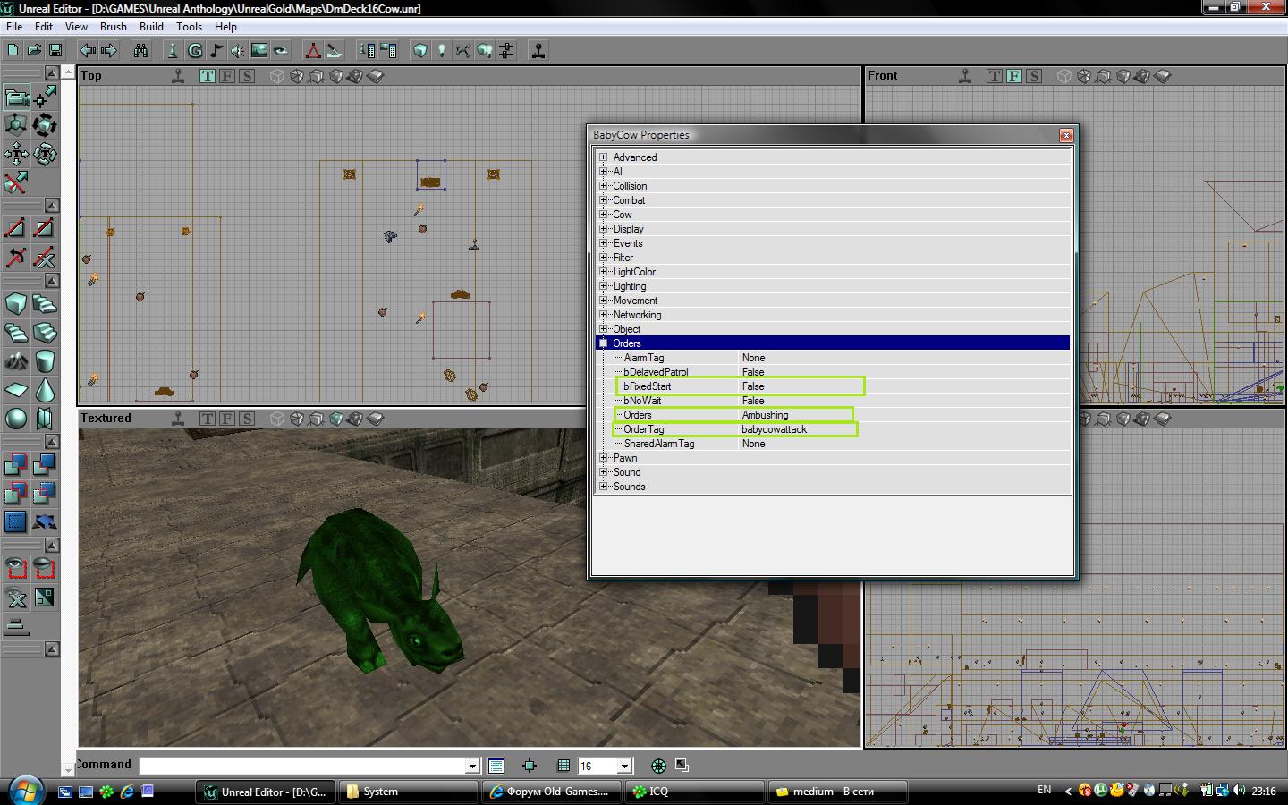Open the grid size dropdown showing 16
The width and height of the screenshot is (1288, 805).
point(624,766)
